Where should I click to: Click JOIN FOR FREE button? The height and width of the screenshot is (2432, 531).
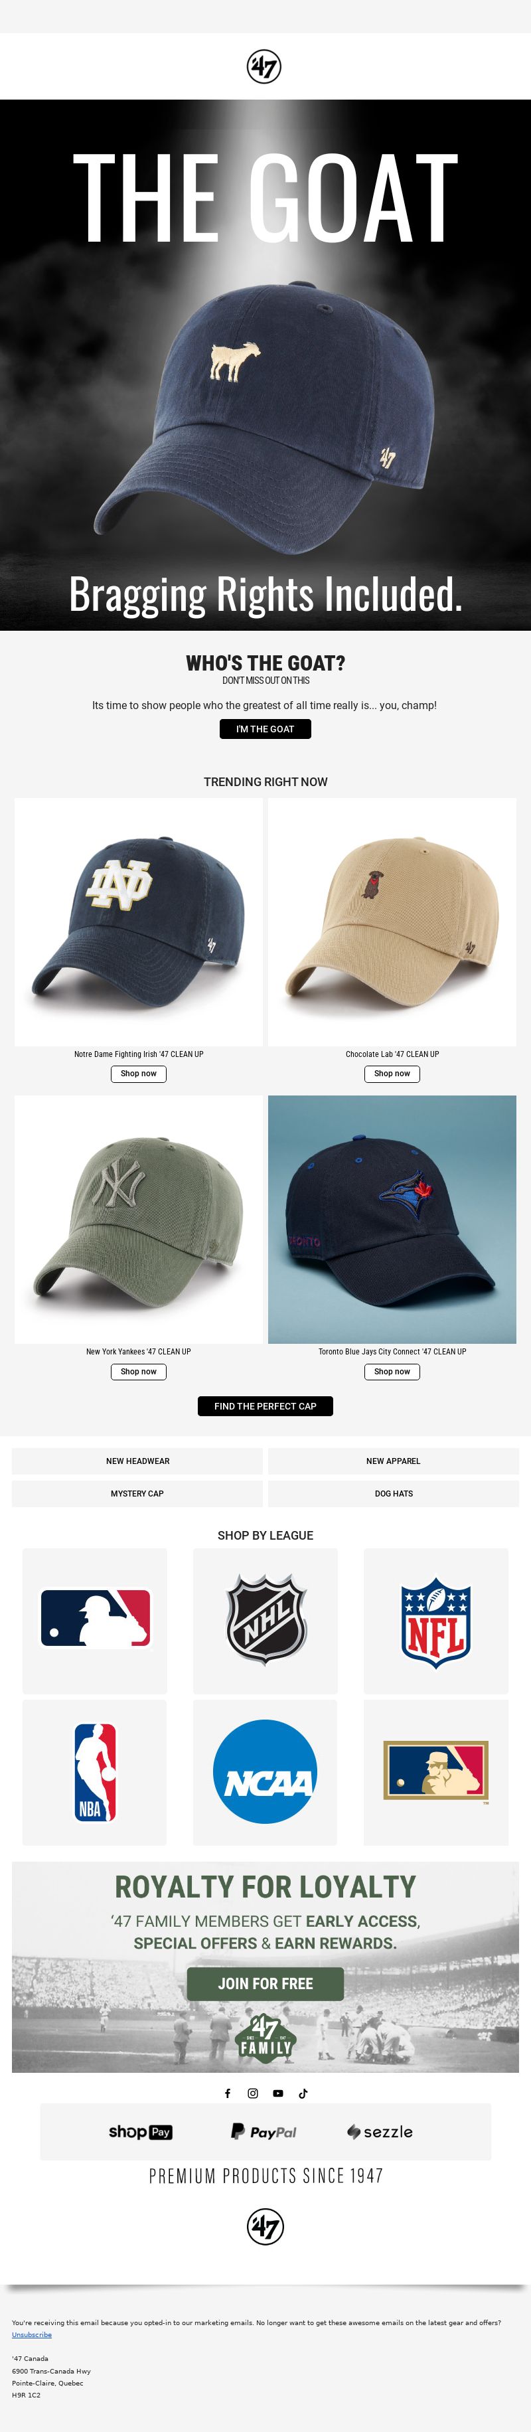click(x=265, y=1984)
